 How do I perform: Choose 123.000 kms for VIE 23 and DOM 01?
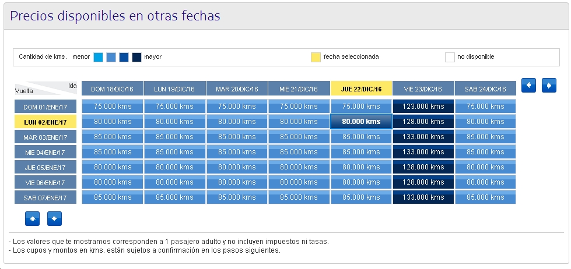423,107
